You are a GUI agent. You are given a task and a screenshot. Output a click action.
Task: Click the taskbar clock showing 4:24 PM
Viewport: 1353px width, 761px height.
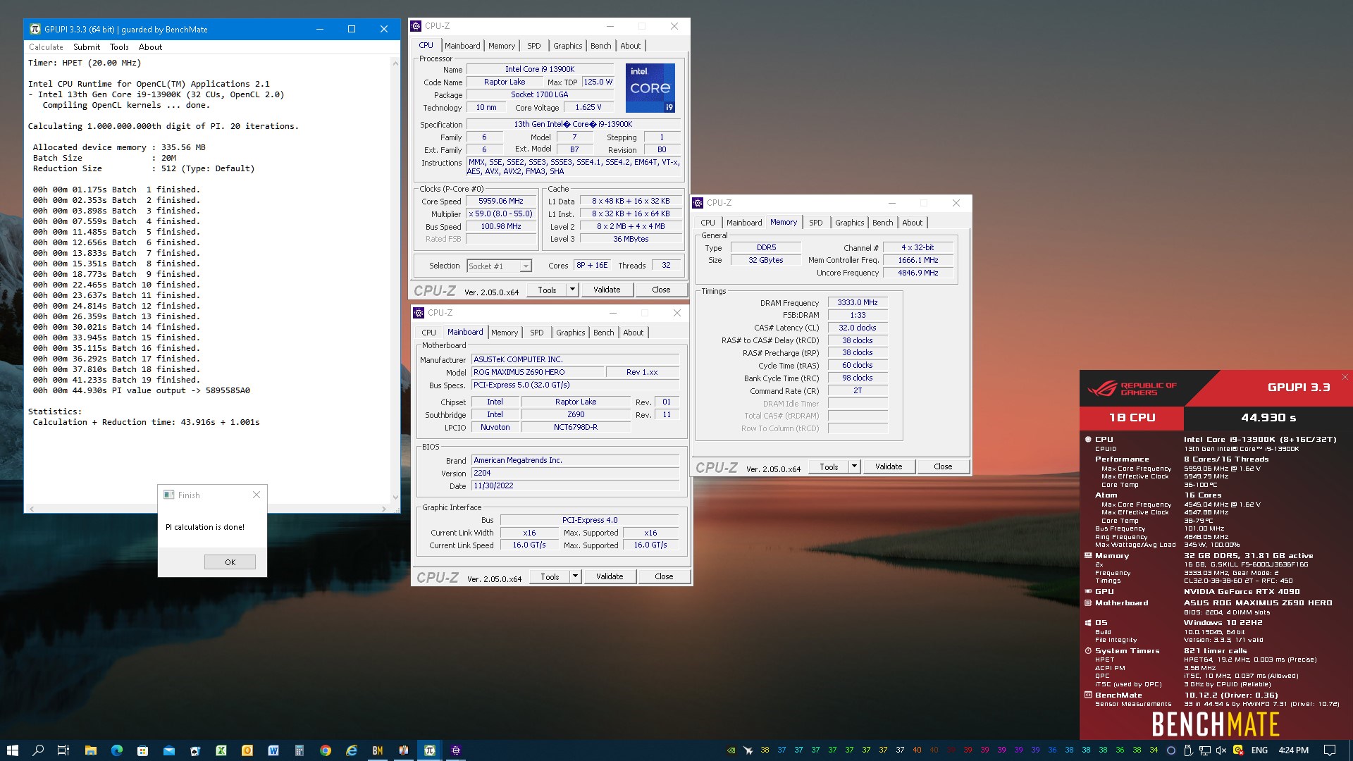point(1293,750)
